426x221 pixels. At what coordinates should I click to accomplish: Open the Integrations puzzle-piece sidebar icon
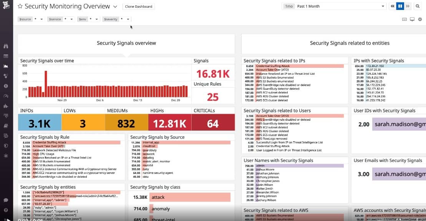tap(6, 106)
